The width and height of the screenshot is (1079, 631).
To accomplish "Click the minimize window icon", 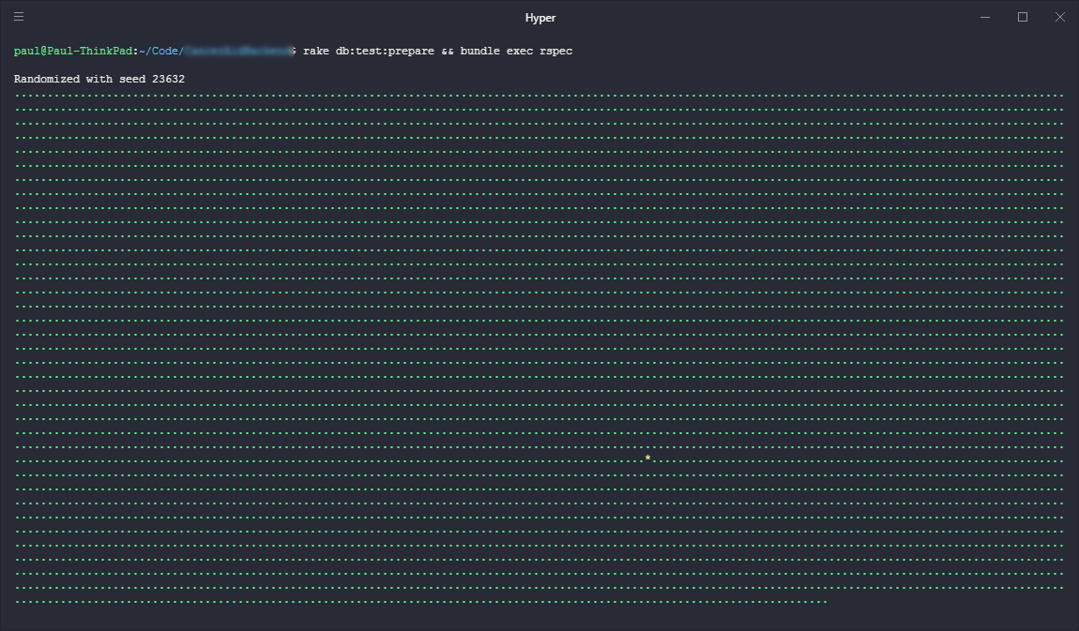I will [983, 17].
